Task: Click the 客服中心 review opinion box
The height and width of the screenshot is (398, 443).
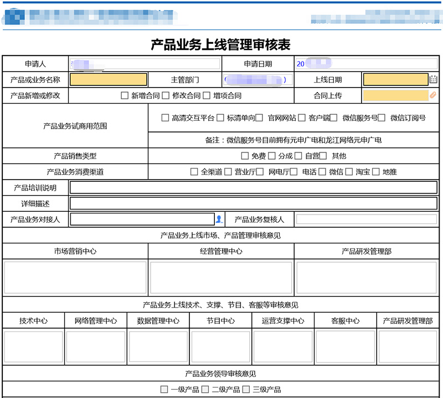Action: tap(346, 346)
